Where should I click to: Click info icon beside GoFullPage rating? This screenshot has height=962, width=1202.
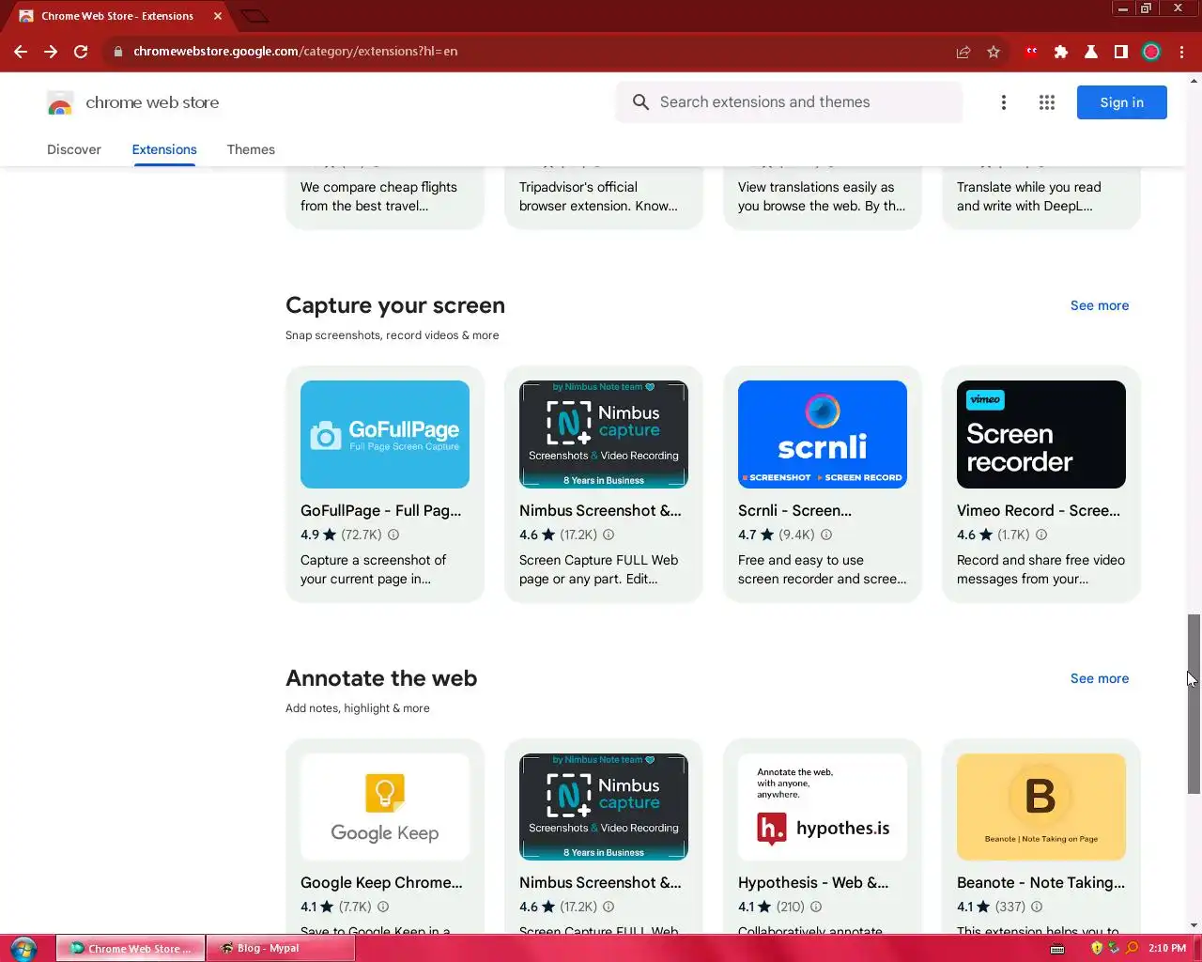coord(393,535)
